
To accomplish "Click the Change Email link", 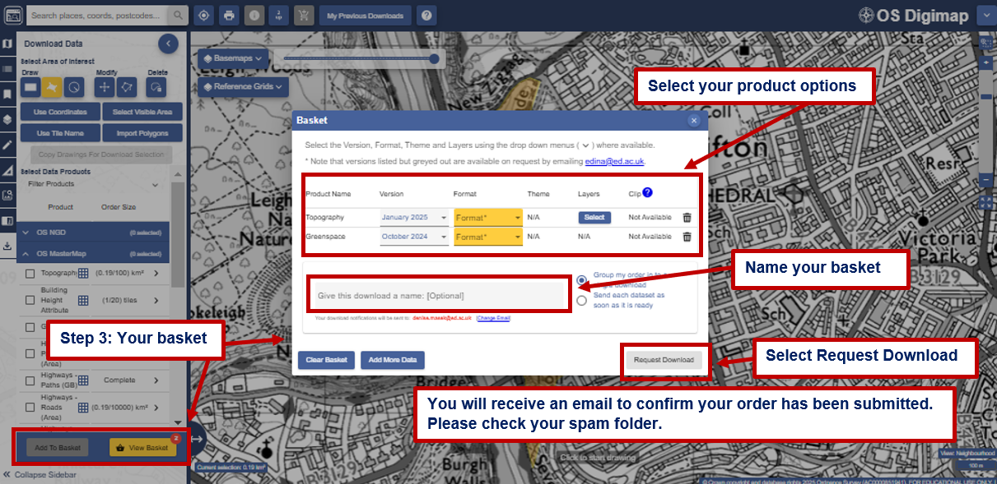I will pyautogui.click(x=493, y=318).
